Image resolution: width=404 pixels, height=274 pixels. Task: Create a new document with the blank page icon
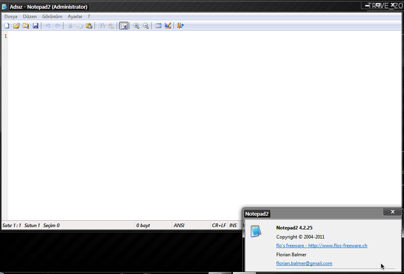7,26
